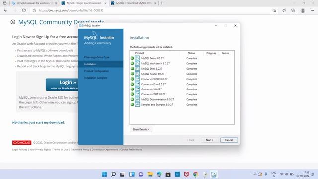Select the Connector/NET 8.0.27 product icon
Image resolution: width=318 pixels, height=179 pixels.
(137, 94)
